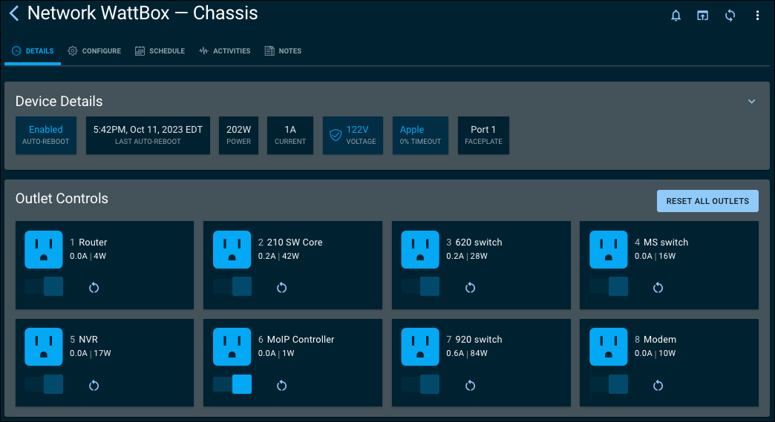Click the Enabled Auto-Reboot tile
The width and height of the screenshot is (775, 422).
(x=46, y=135)
